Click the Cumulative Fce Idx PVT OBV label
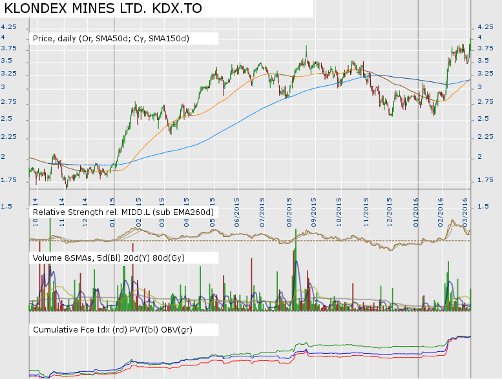 [x=112, y=330]
